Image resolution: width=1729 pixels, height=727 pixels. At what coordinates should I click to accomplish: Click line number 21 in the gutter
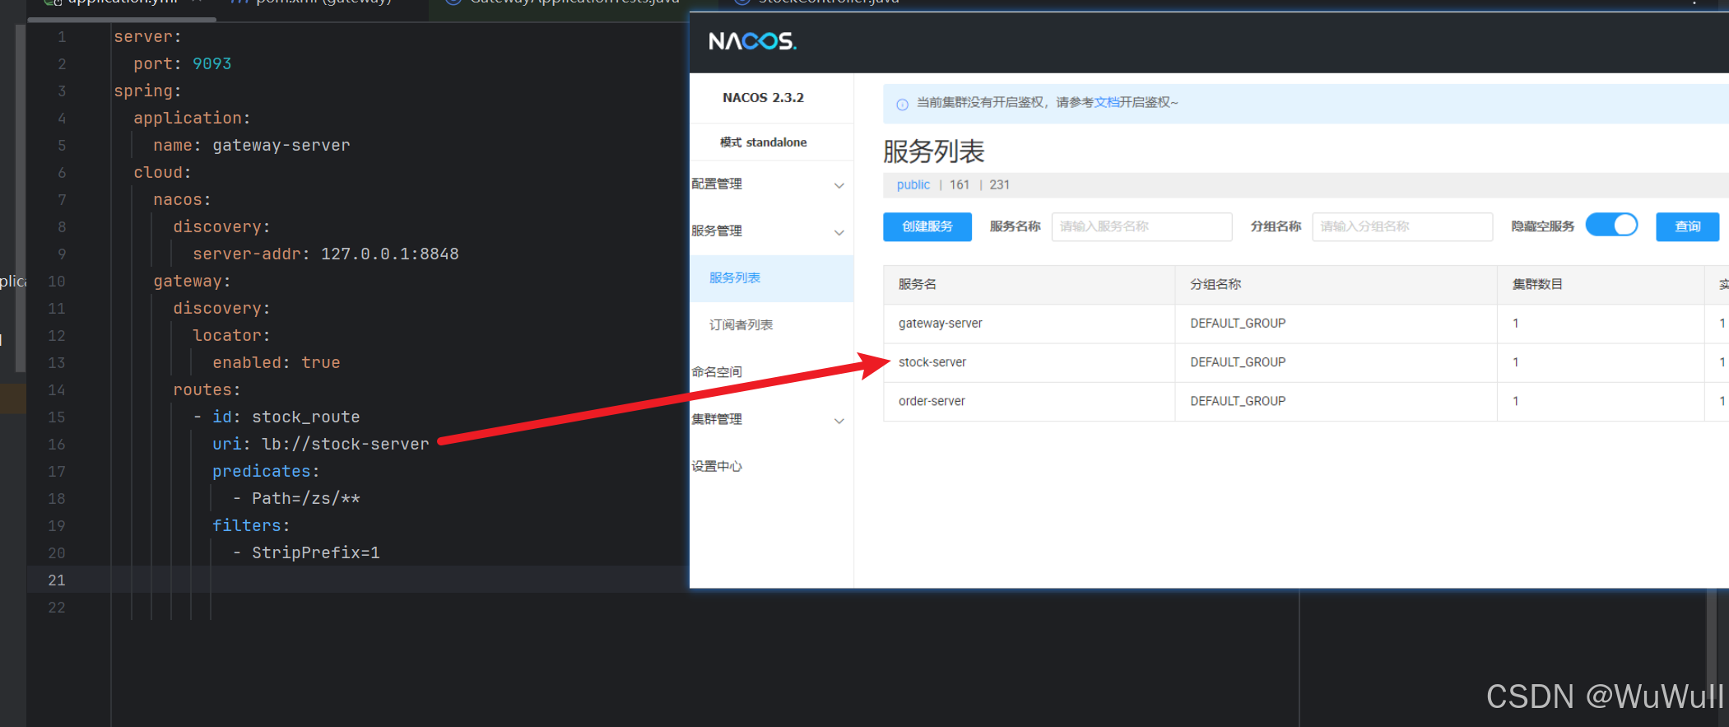point(56,580)
